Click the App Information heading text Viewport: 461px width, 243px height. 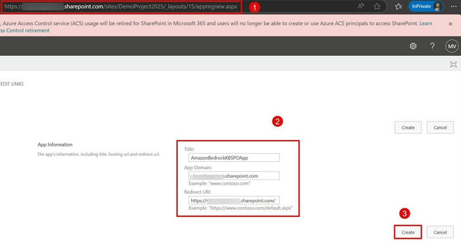point(55,144)
